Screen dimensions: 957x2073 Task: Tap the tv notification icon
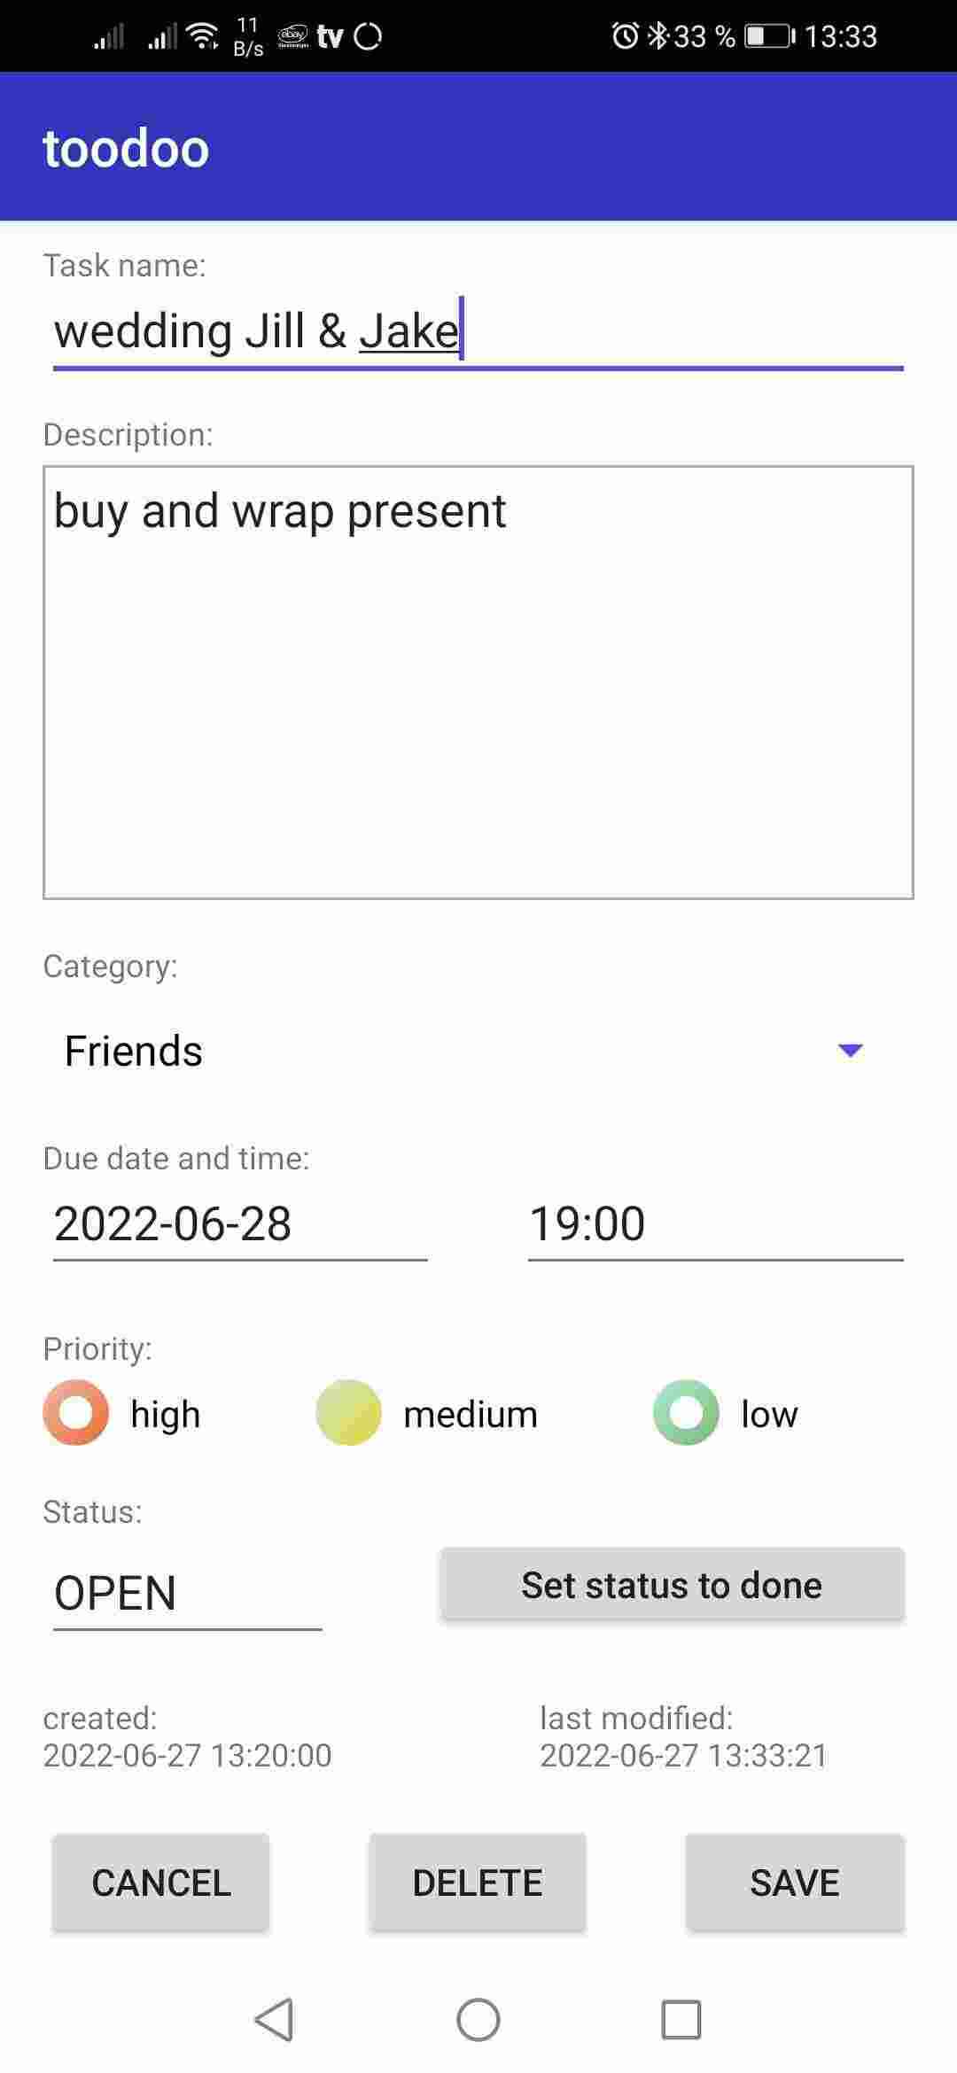(x=330, y=36)
